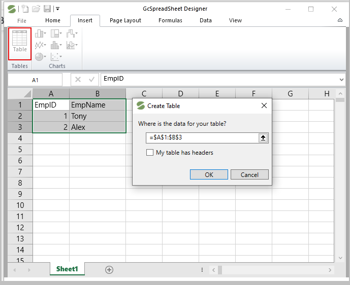Click the New document icon in quick access

point(25,9)
